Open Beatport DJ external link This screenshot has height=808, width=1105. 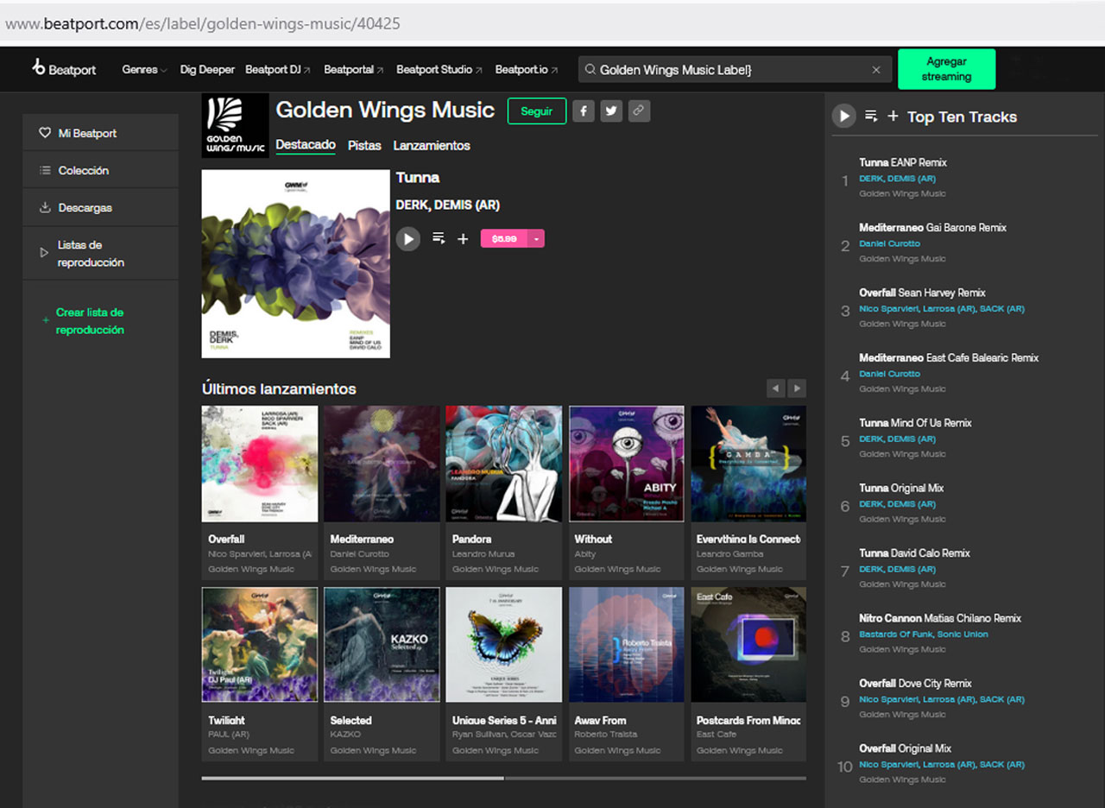(278, 69)
